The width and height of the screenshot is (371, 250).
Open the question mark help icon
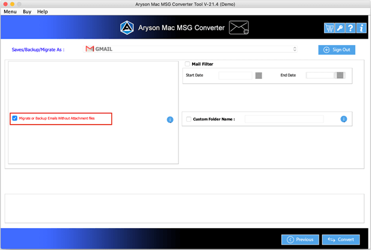[350, 28]
